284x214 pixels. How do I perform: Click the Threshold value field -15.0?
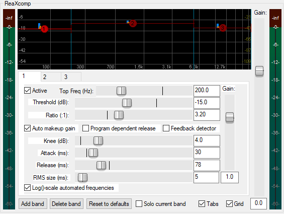point(207,103)
